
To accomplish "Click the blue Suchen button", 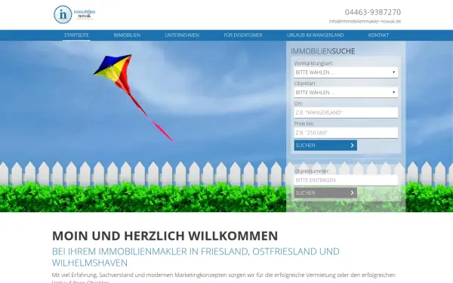I will [x=325, y=145].
